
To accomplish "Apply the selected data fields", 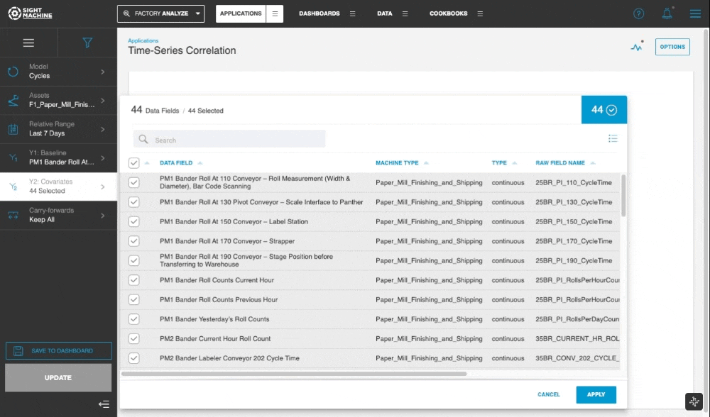I will (x=596, y=394).
